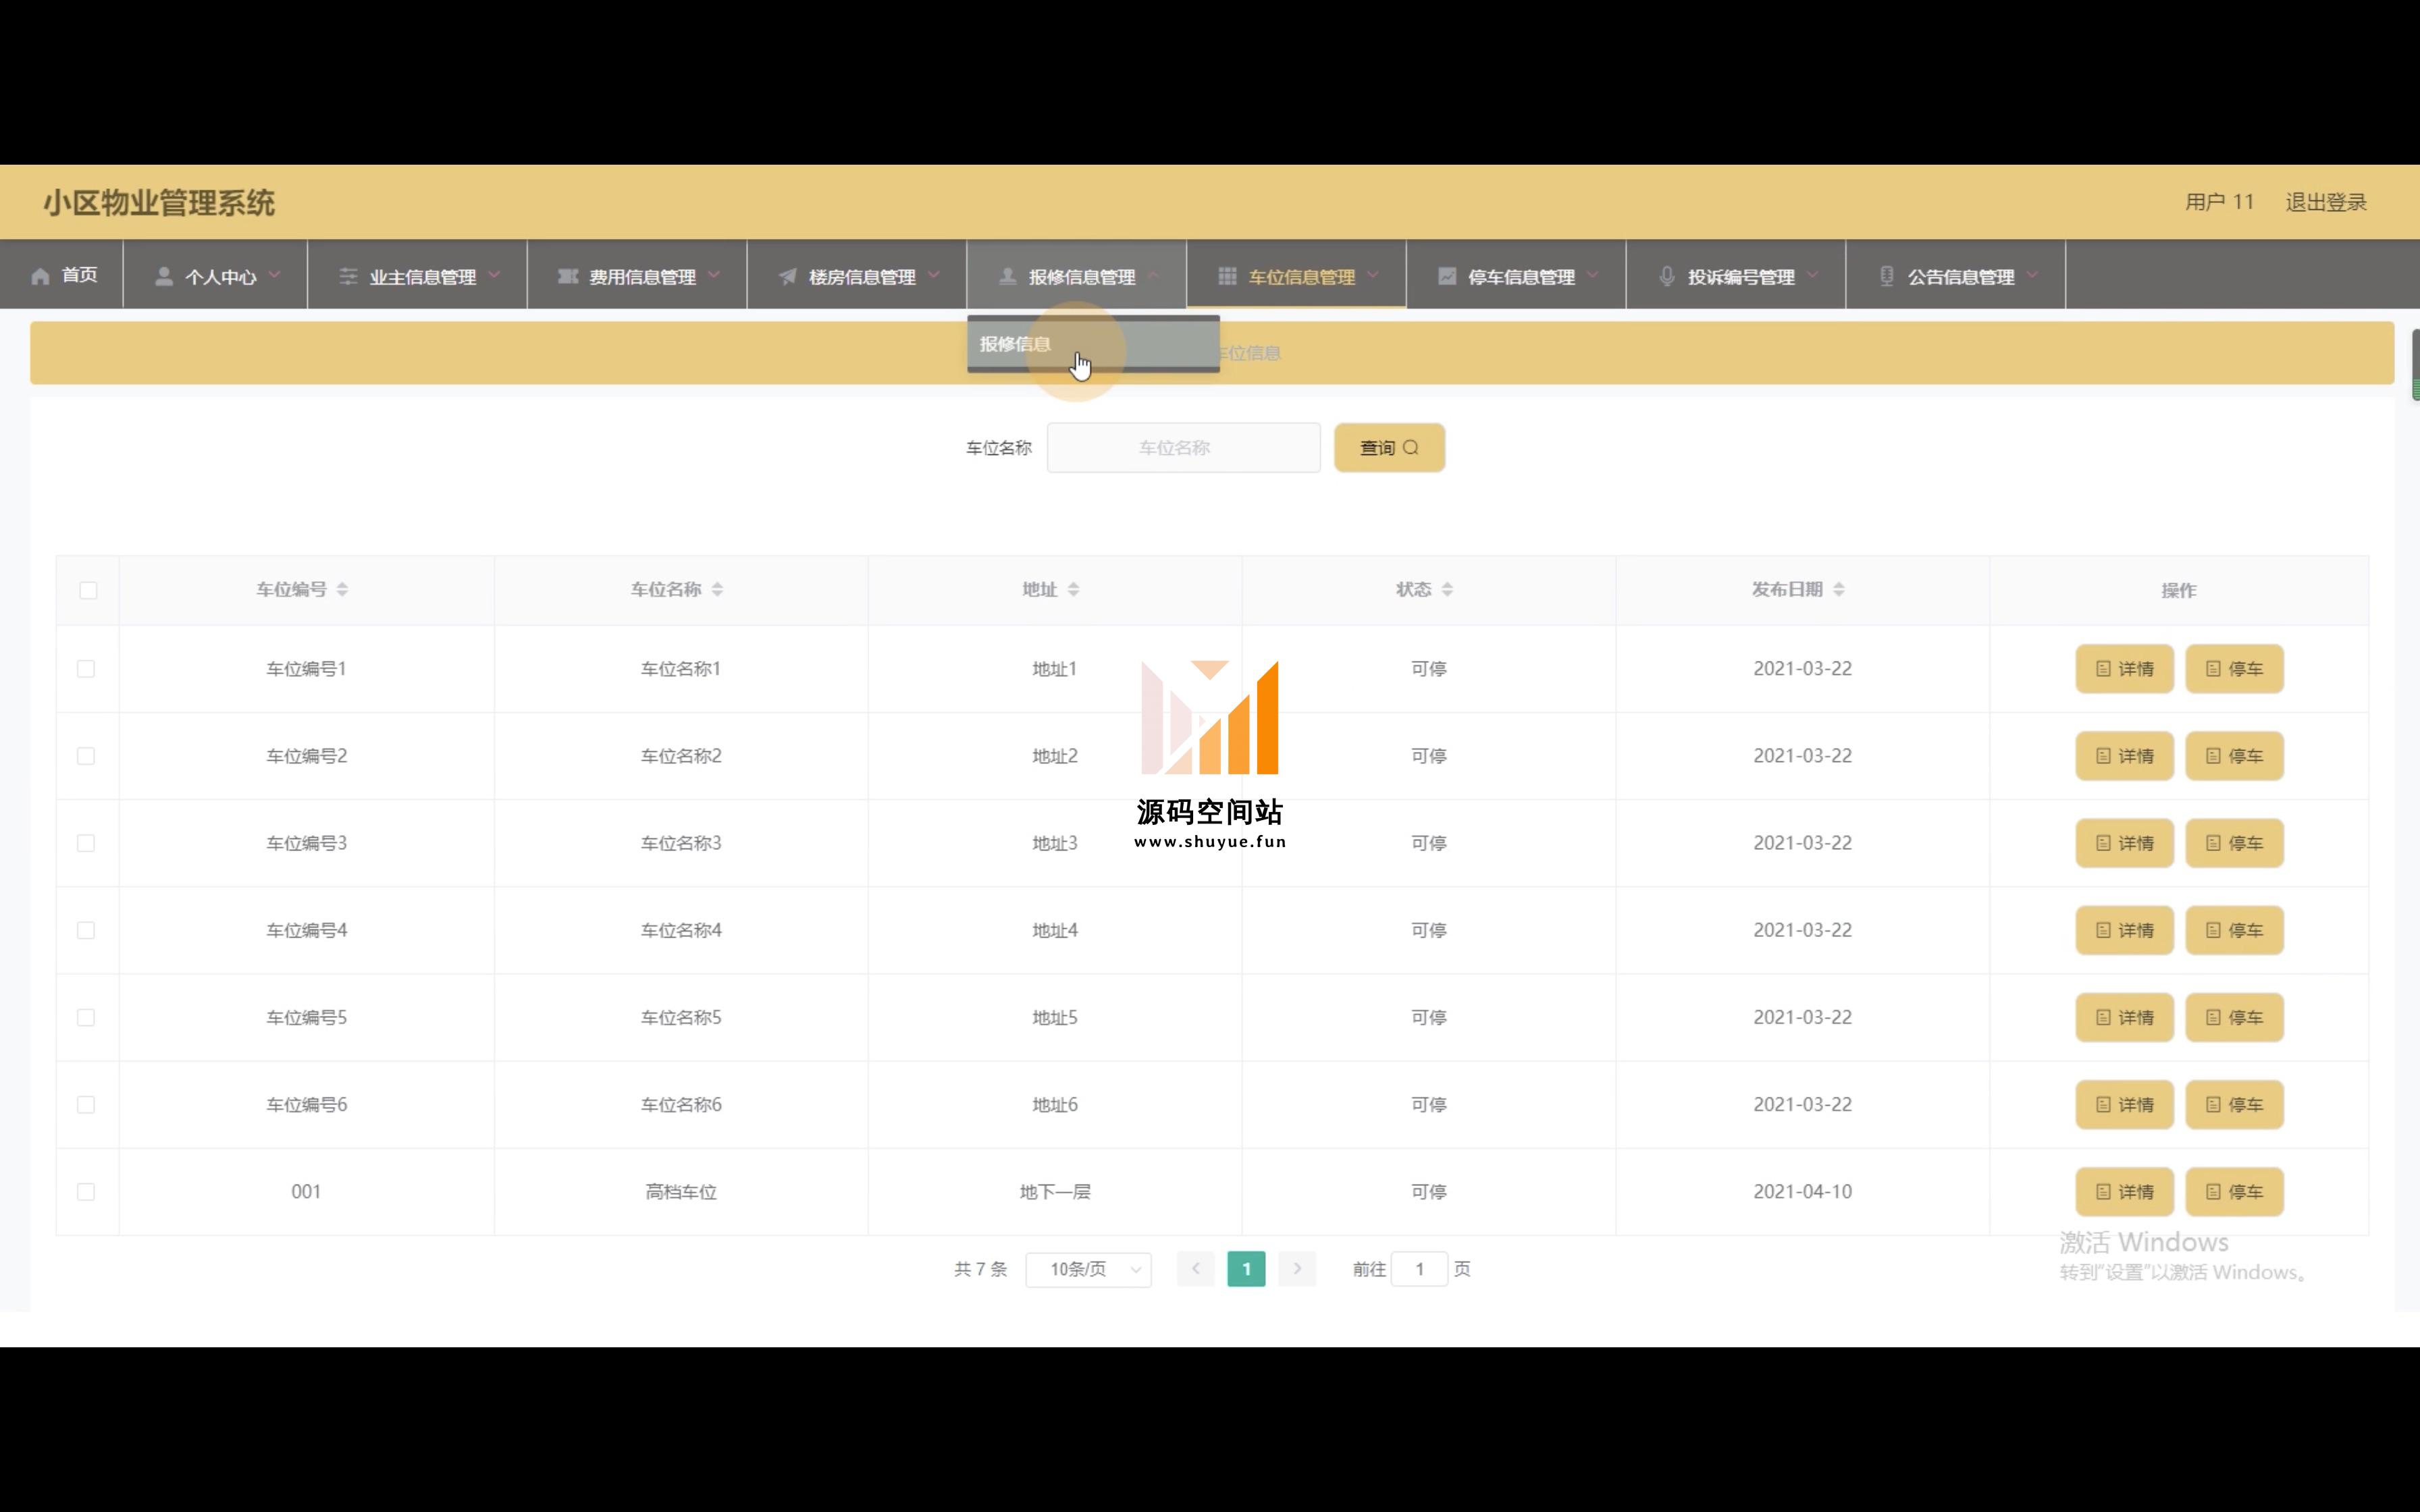Click 退出登录 to log out
Viewport: 2420px width, 1512px height.
point(2326,202)
